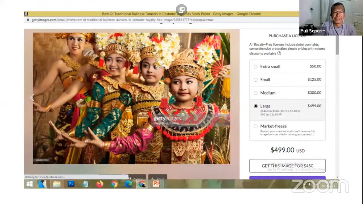The image size is (363, 204).
Task: Click the Getty Images URL address bar
Action: (x=123, y=20)
